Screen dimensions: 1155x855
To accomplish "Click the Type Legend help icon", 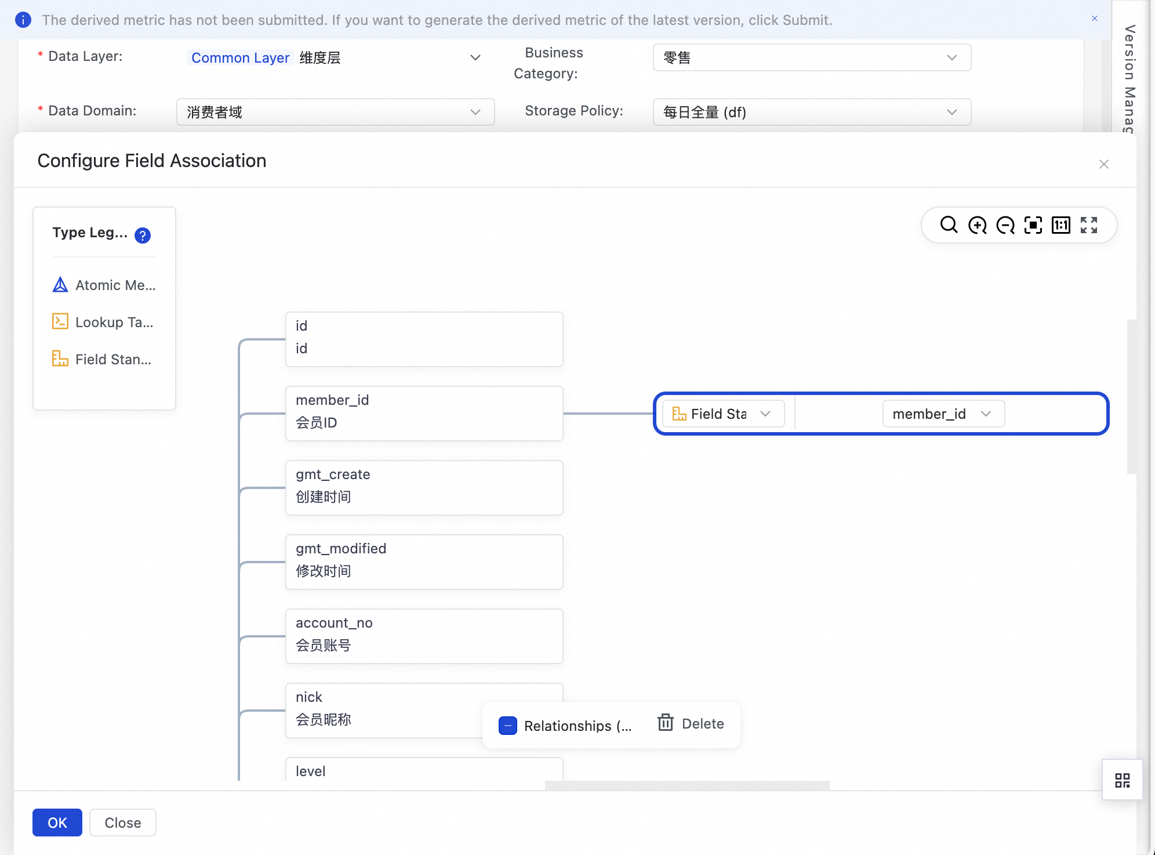I will click(142, 235).
